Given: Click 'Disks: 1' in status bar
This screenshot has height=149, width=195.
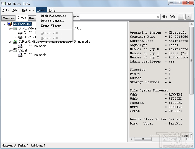Looking at the screenshot, I should pos(23,145).
